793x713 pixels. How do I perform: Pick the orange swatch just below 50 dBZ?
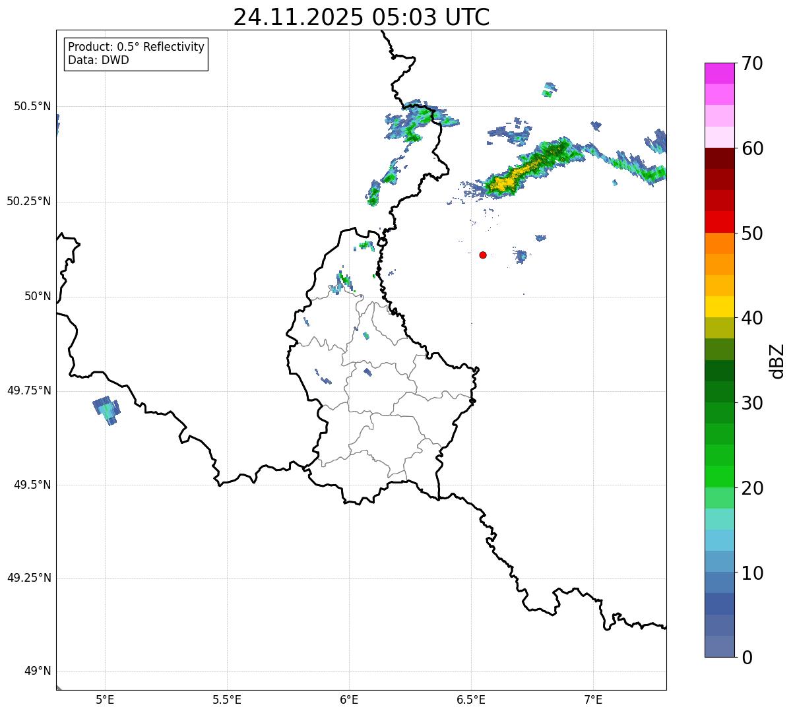(719, 243)
